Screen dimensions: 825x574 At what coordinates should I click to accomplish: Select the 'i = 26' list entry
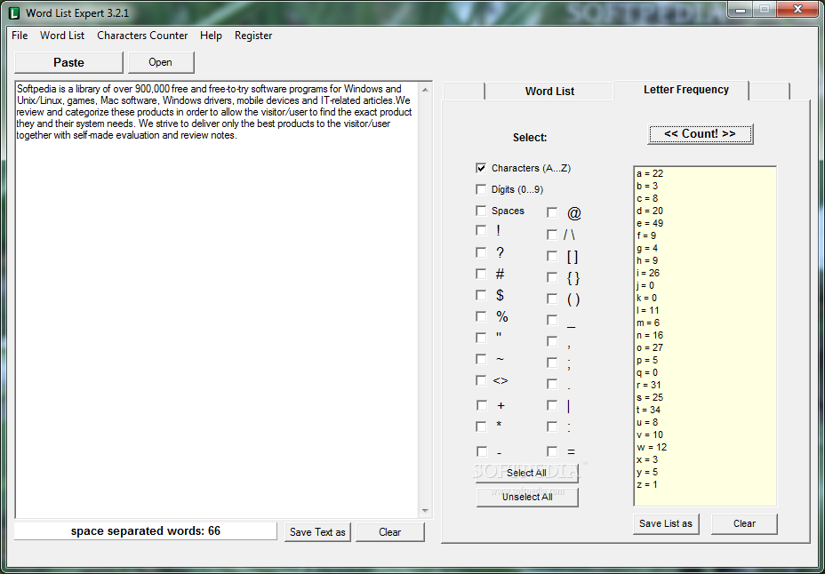tap(648, 274)
